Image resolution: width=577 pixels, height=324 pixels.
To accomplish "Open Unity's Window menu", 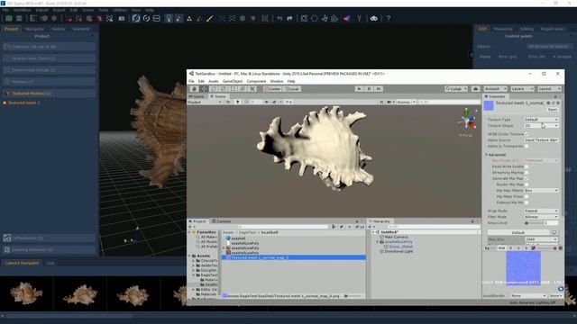I will [x=277, y=81].
